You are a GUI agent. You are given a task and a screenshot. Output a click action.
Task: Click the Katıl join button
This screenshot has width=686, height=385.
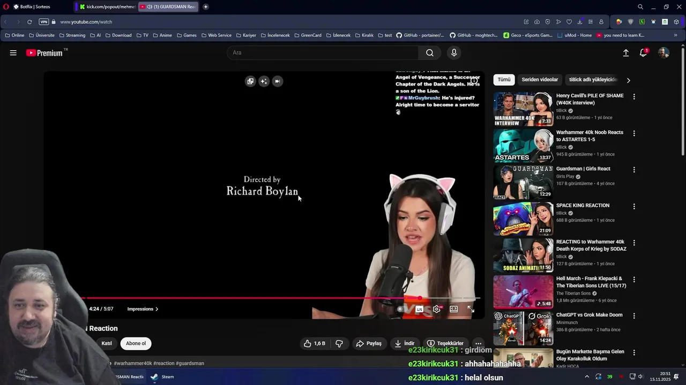coord(107,343)
